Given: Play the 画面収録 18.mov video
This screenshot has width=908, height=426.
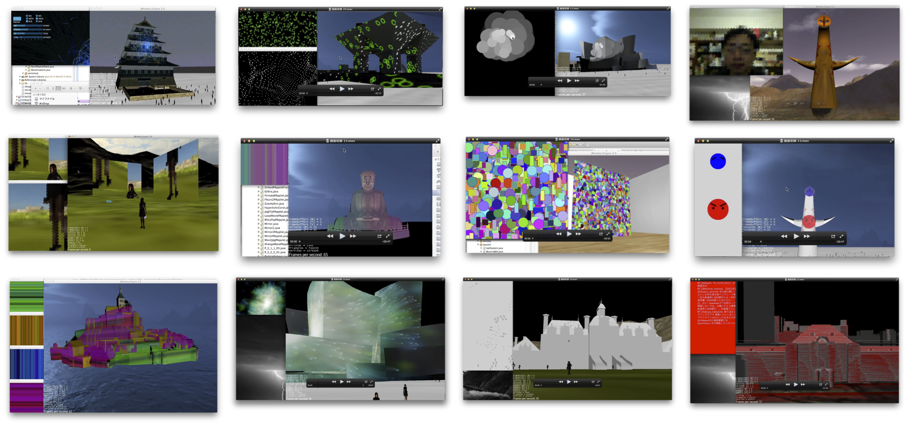Looking at the screenshot, I should tap(569, 234).
